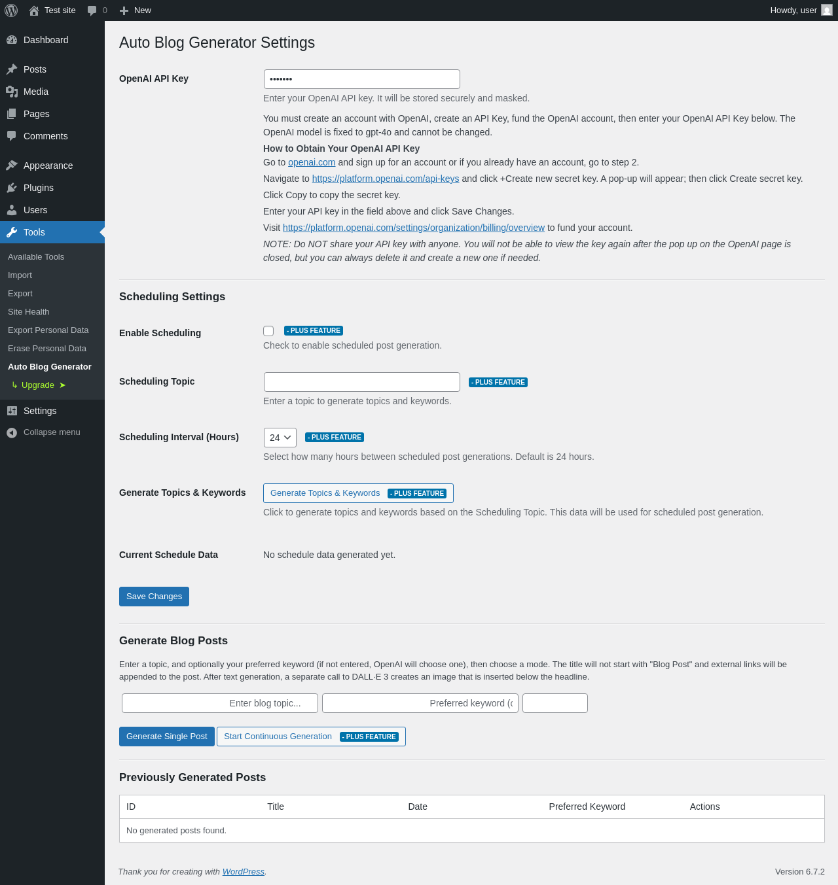Click PLUS FEATURE badge beside Enable Scheduling
838x885 pixels.
314,331
